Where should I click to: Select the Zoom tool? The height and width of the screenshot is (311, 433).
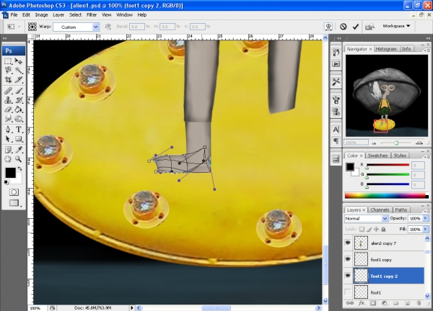tap(19, 159)
